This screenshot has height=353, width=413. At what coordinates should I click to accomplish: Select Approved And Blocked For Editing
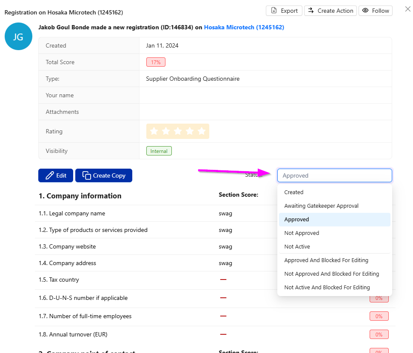[x=334, y=260]
